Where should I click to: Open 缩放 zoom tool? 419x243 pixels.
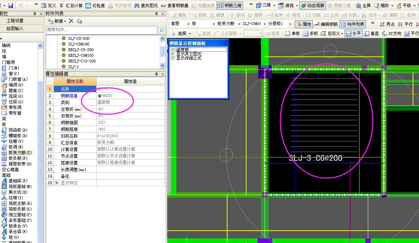click(x=382, y=5)
